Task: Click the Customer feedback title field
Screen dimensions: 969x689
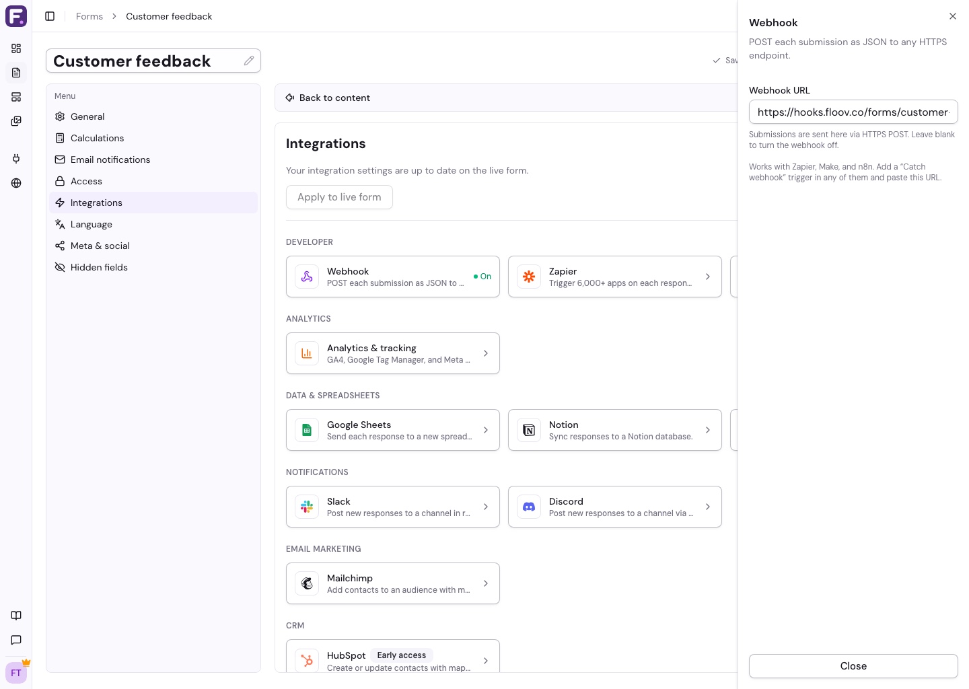Action: [x=153, y=61]
